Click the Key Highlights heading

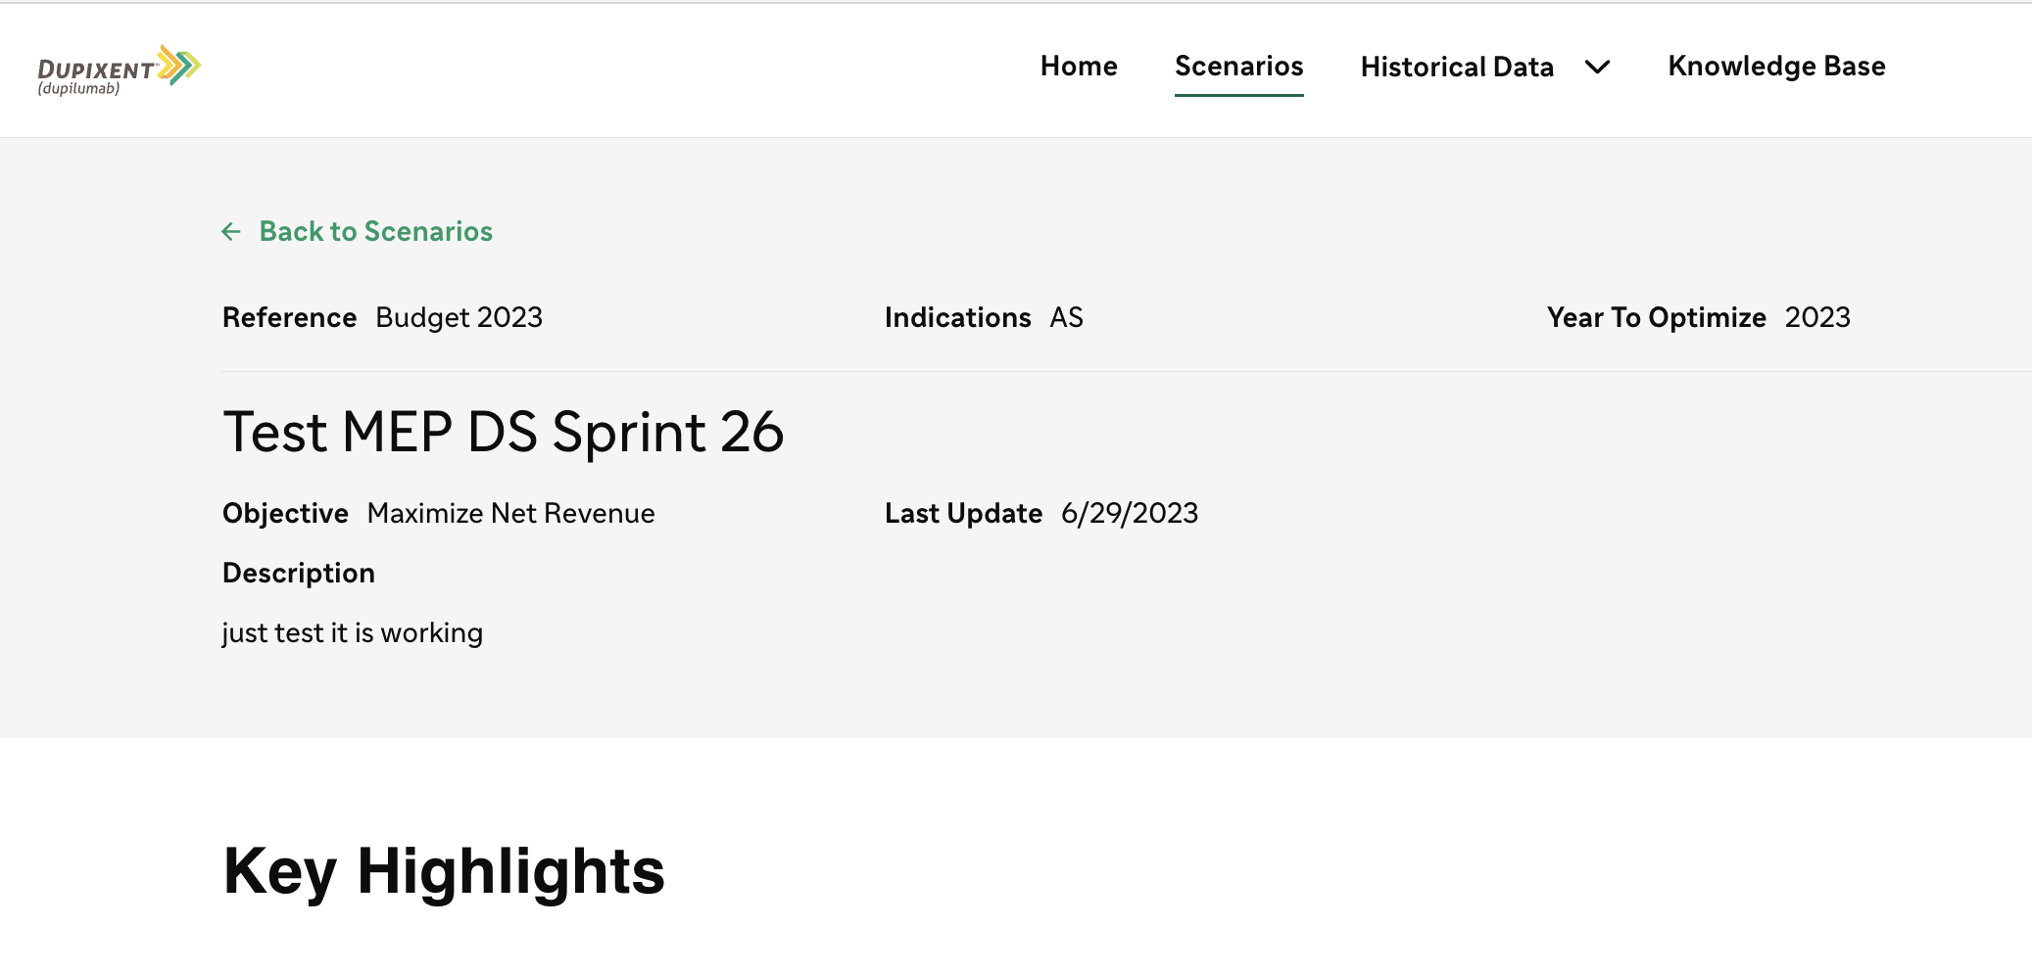point(444,871)
